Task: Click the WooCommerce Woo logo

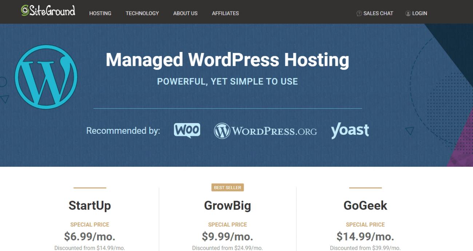Action: coord(187,130)
